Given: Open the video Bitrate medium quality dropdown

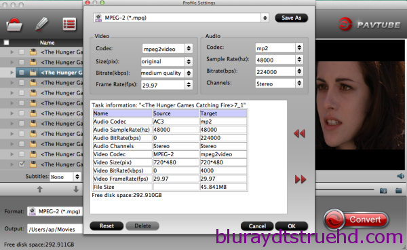Looking at the screenshot, I should coord(167,73).
